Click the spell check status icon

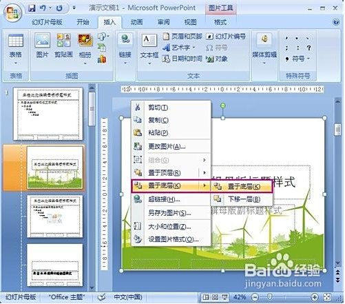pyautogui.click(x=101, y=297)
